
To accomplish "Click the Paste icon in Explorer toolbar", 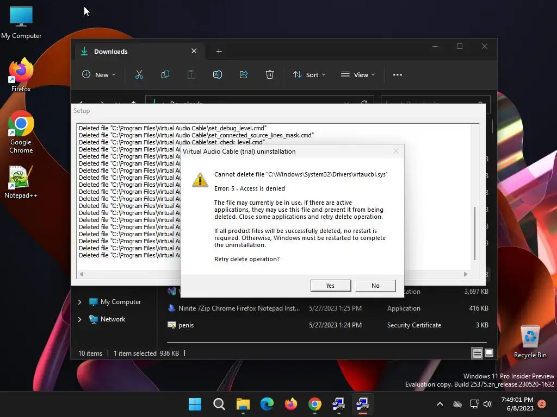I will (x=191, y=75).
